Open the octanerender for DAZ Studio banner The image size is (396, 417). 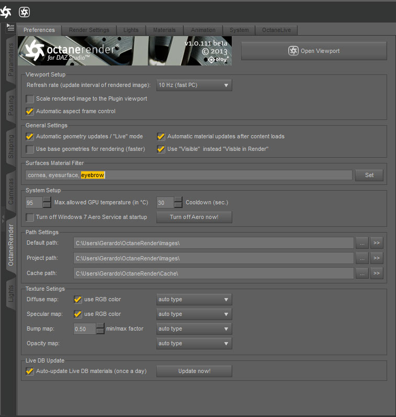[125, 51]
